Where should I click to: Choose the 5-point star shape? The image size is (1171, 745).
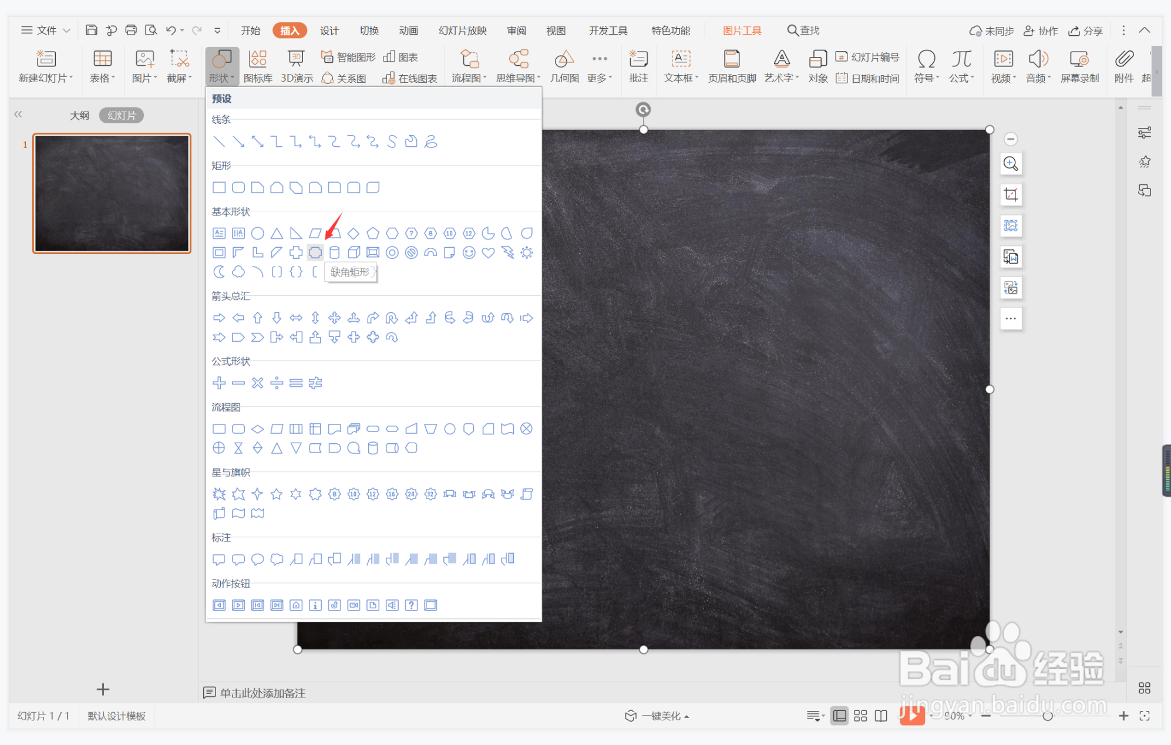pos(277,494)
